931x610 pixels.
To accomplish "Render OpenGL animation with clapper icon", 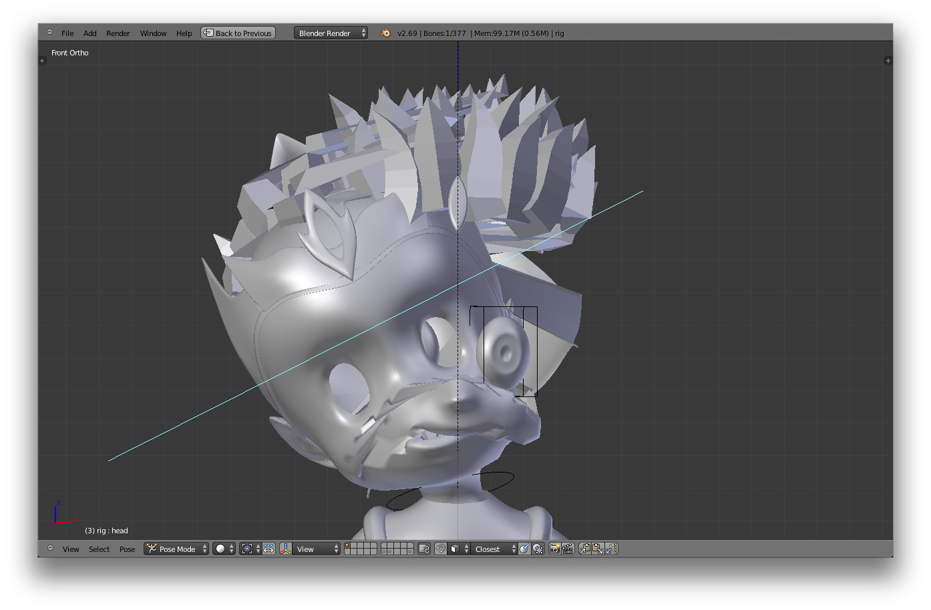I will coord(568,549).
